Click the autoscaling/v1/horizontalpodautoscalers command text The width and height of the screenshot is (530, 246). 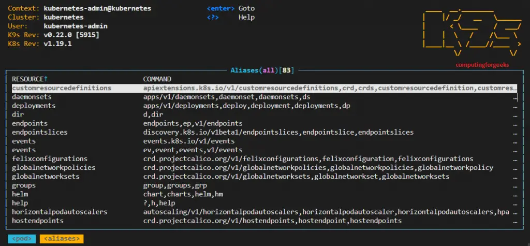click(x=326, y=212)
